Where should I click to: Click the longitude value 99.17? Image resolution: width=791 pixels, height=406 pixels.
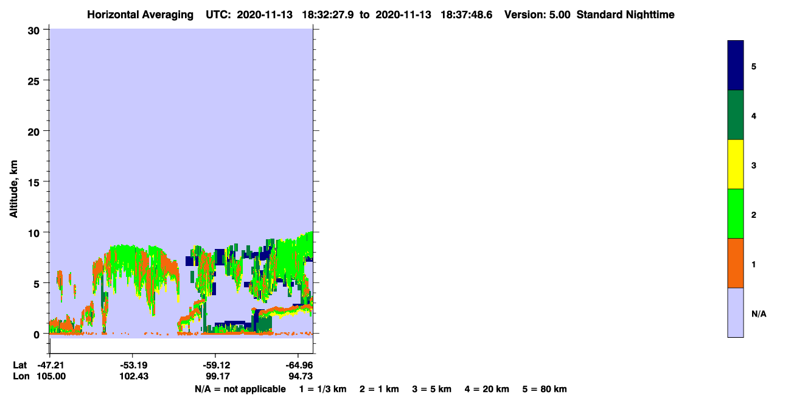(x=217, y=377)
